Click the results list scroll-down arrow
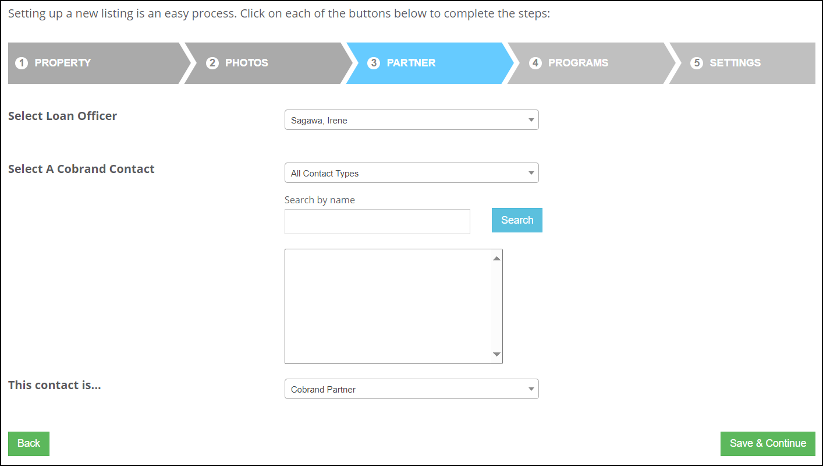Screen dimensions: 823x466 (x=496, y=354)
